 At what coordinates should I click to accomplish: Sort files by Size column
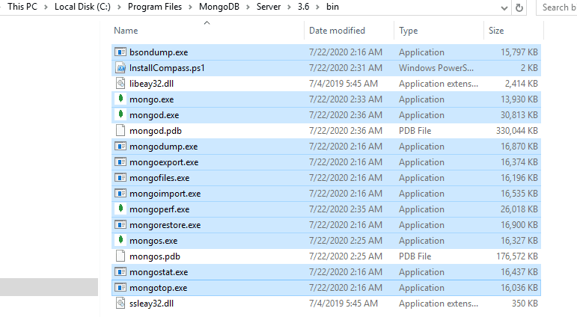click(496, 31)
